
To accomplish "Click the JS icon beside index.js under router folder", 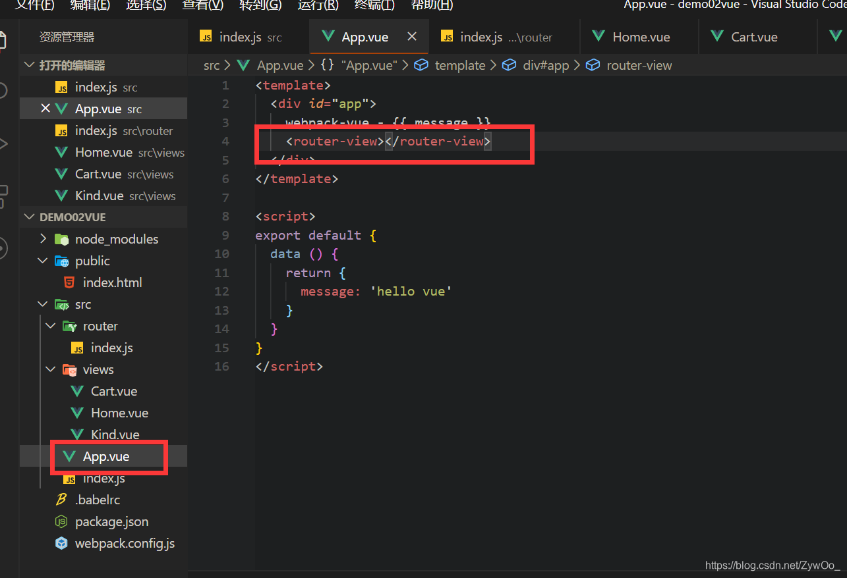I will 77,348.
